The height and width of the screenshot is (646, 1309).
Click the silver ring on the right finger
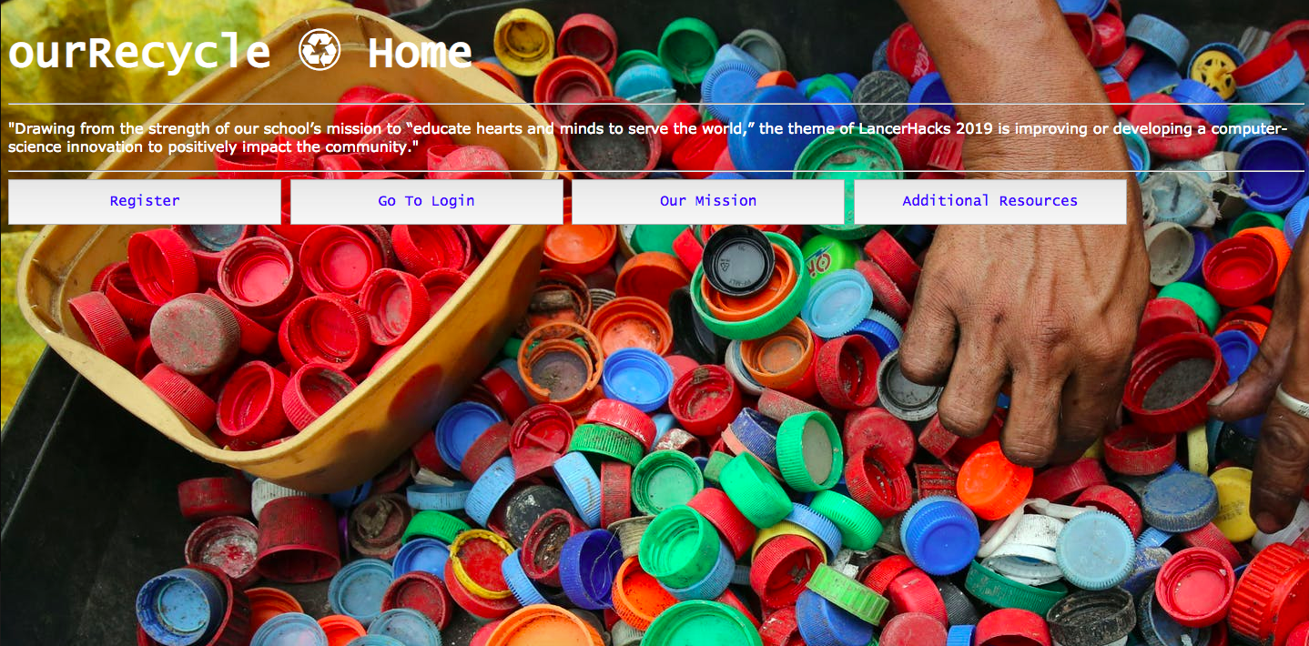click(1293, 402)
